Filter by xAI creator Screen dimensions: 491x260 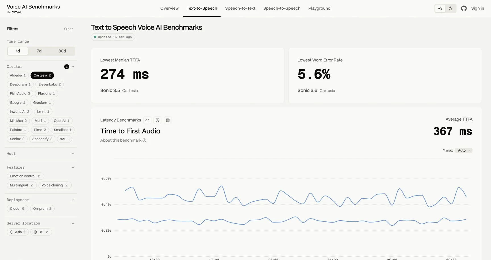(65, 139)
